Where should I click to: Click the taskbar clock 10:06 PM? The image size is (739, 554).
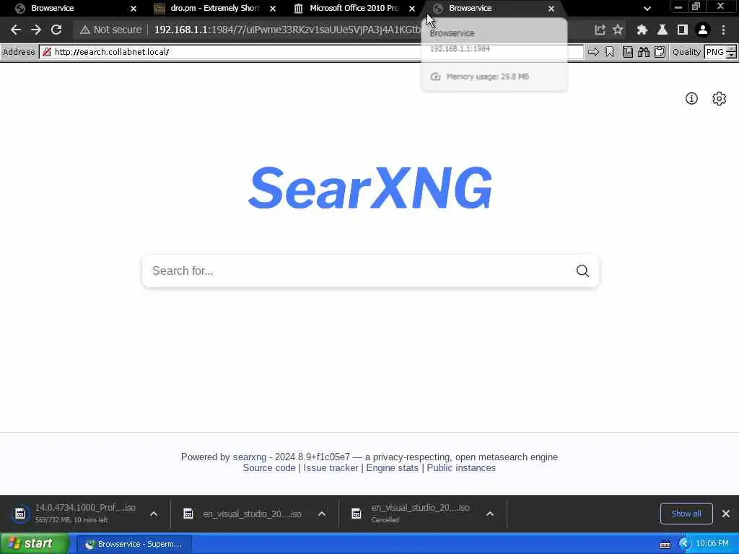pos(712,544)
